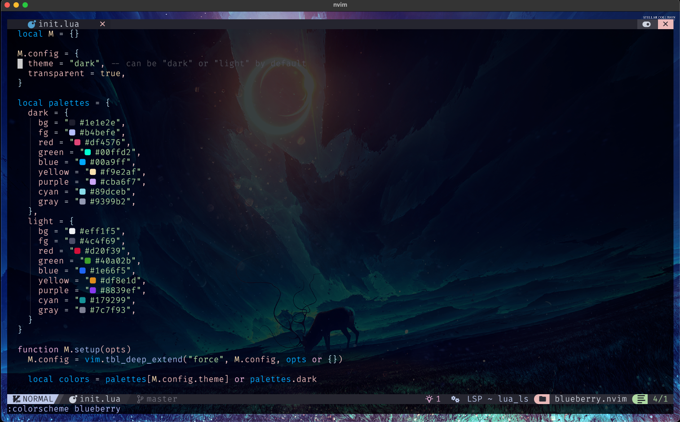The height and width of the screenshot is (422, 680).
Task: Click the Lua file icon in statusline
Action: coord(73,399)
